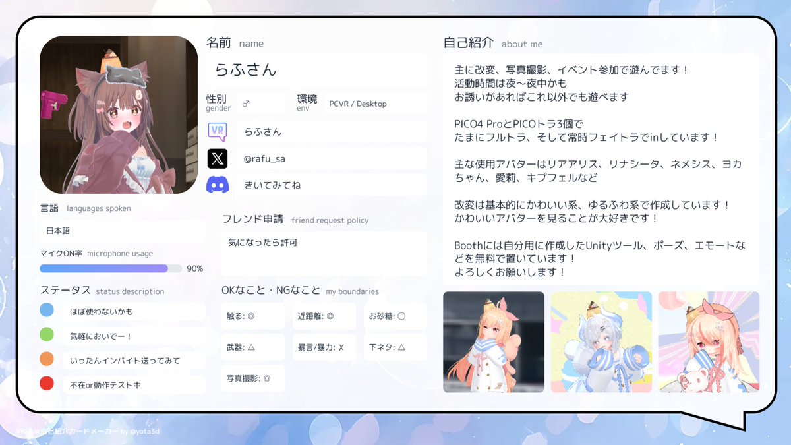Image resolution: width=791 pixels, height=445 pixels.
Task: Click the X (Twitter) logo icon
Action: (218, 159)
